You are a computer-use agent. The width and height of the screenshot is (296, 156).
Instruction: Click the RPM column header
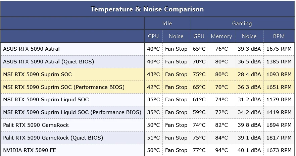pos(279,36)
